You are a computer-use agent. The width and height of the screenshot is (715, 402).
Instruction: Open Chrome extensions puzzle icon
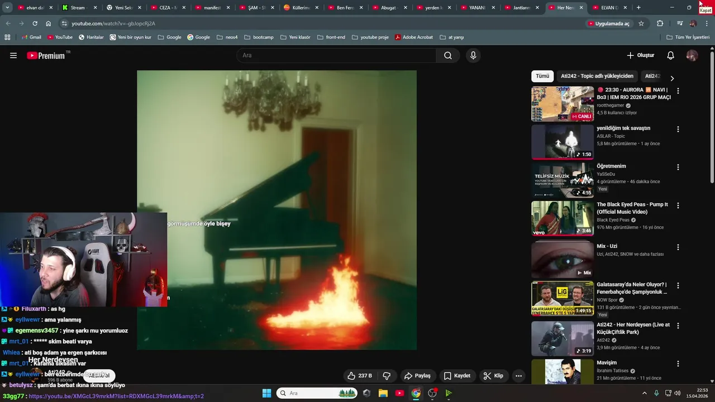pos(660,23)
